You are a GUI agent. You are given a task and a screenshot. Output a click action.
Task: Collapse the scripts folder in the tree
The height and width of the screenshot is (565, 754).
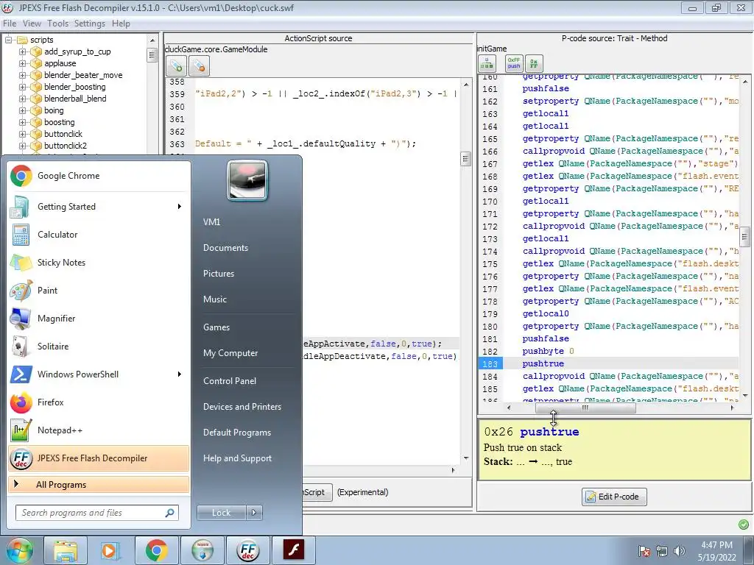(x=8, y=40)
